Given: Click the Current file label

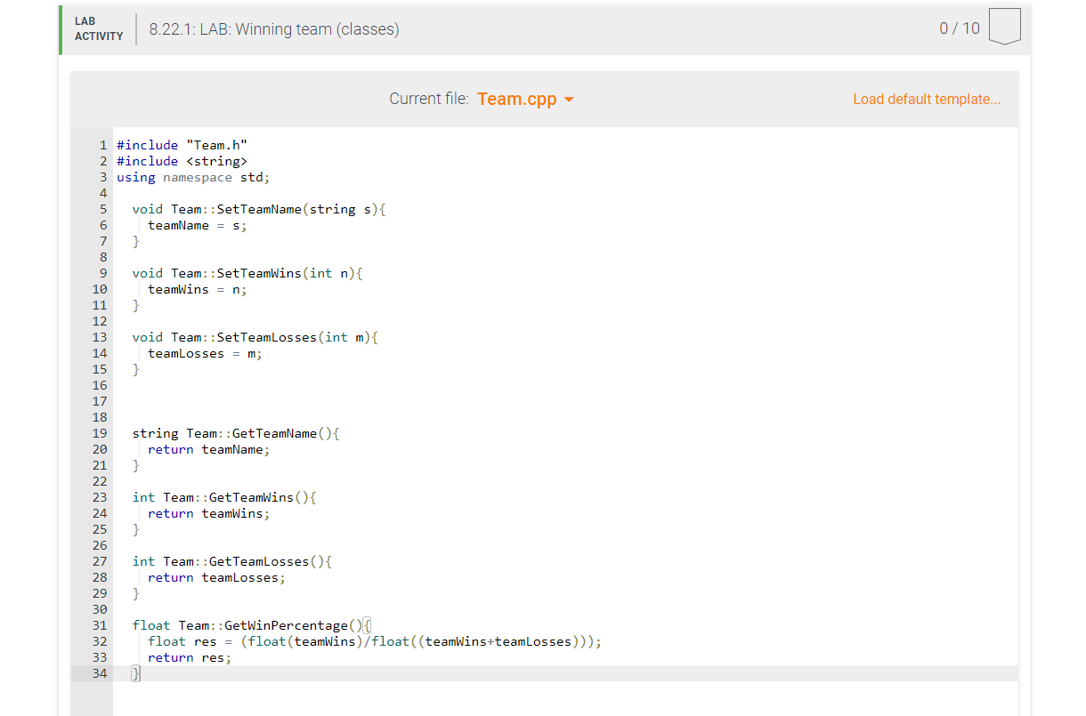Looking at the screenshot, I should [429, 99].
